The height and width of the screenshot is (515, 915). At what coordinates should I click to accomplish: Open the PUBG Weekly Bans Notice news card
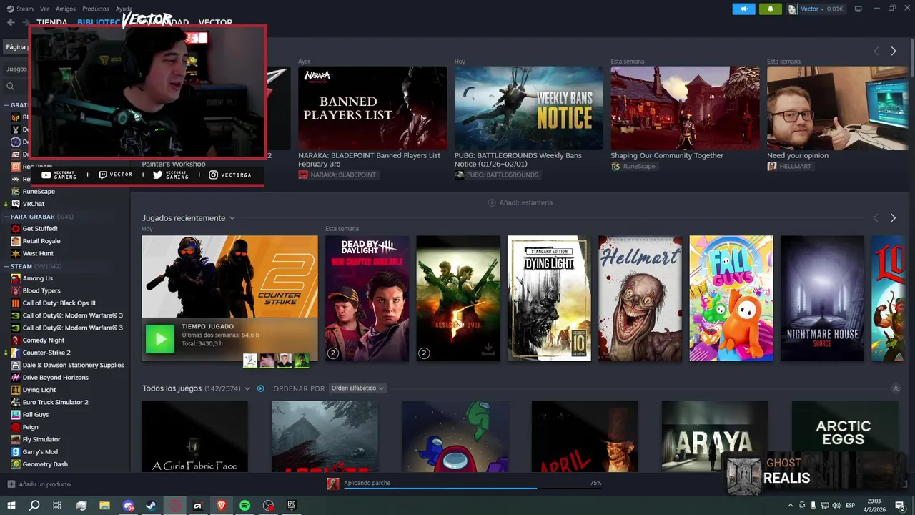point(529,108)
